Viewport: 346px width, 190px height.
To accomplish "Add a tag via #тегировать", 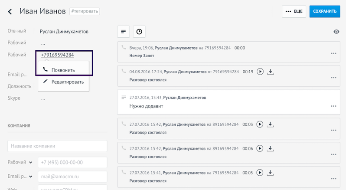I will (x=85, y=11).
